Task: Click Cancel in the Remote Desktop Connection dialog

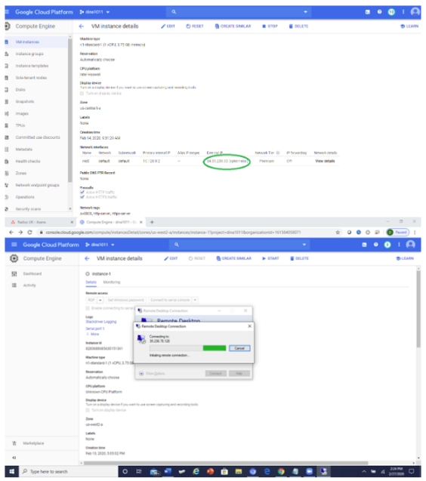Action: (x=239, y=348)
